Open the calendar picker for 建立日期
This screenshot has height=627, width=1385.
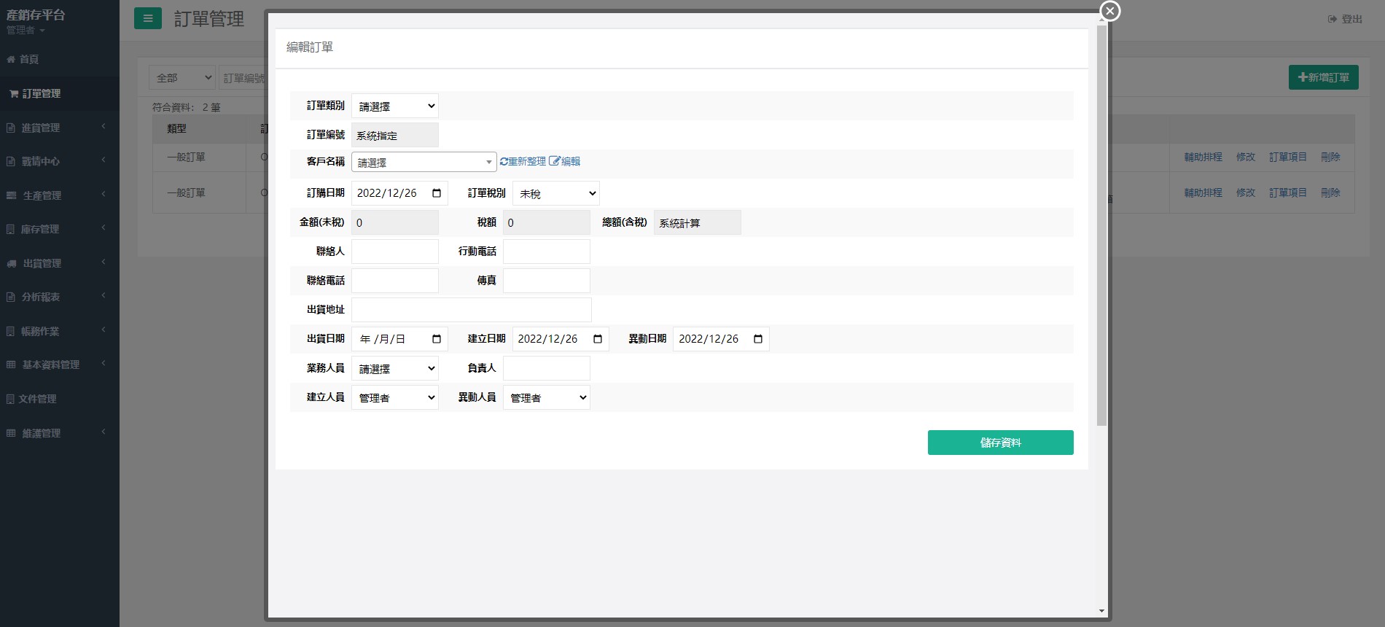(x=598, y=339)
